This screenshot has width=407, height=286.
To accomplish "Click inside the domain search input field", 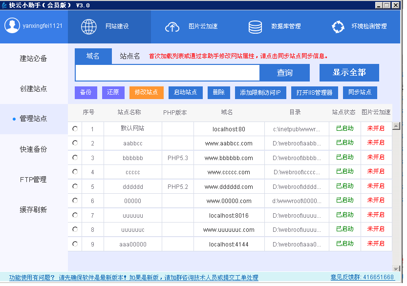I will [x=166, y=73].
